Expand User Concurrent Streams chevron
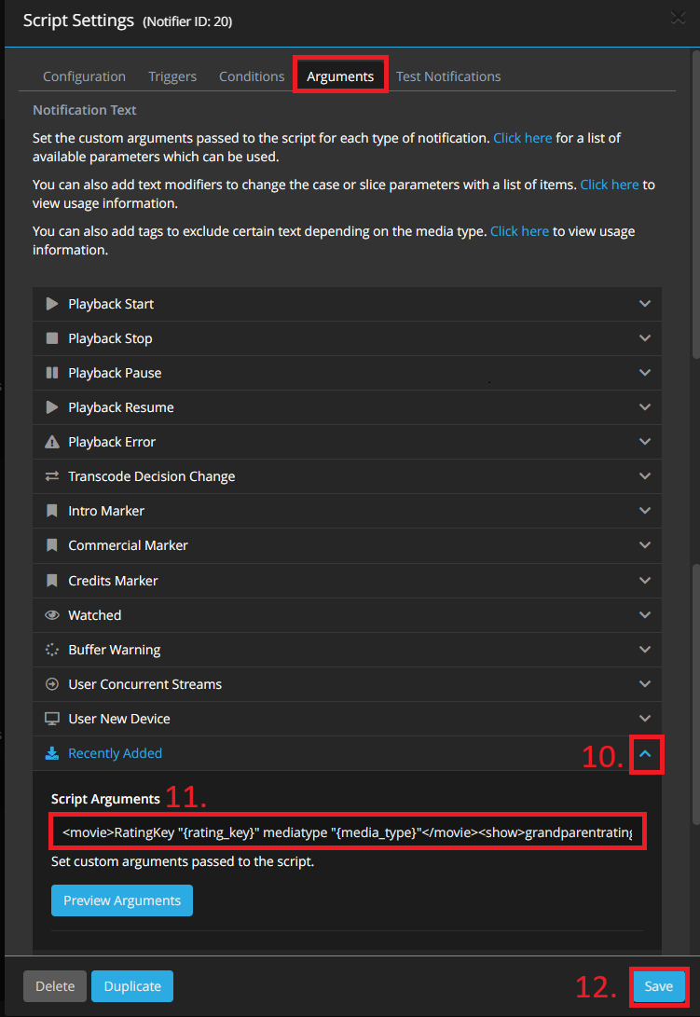The width and height of the screenshot is (700, 1017). (644, 684)
